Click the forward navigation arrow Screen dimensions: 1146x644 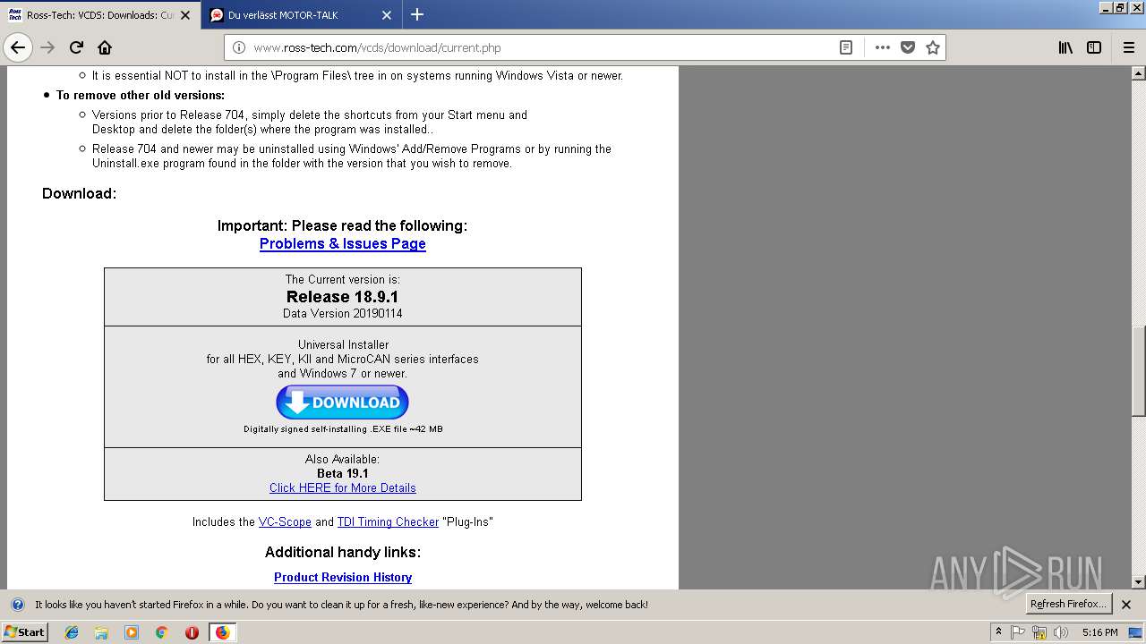click(x=47, y=47)
